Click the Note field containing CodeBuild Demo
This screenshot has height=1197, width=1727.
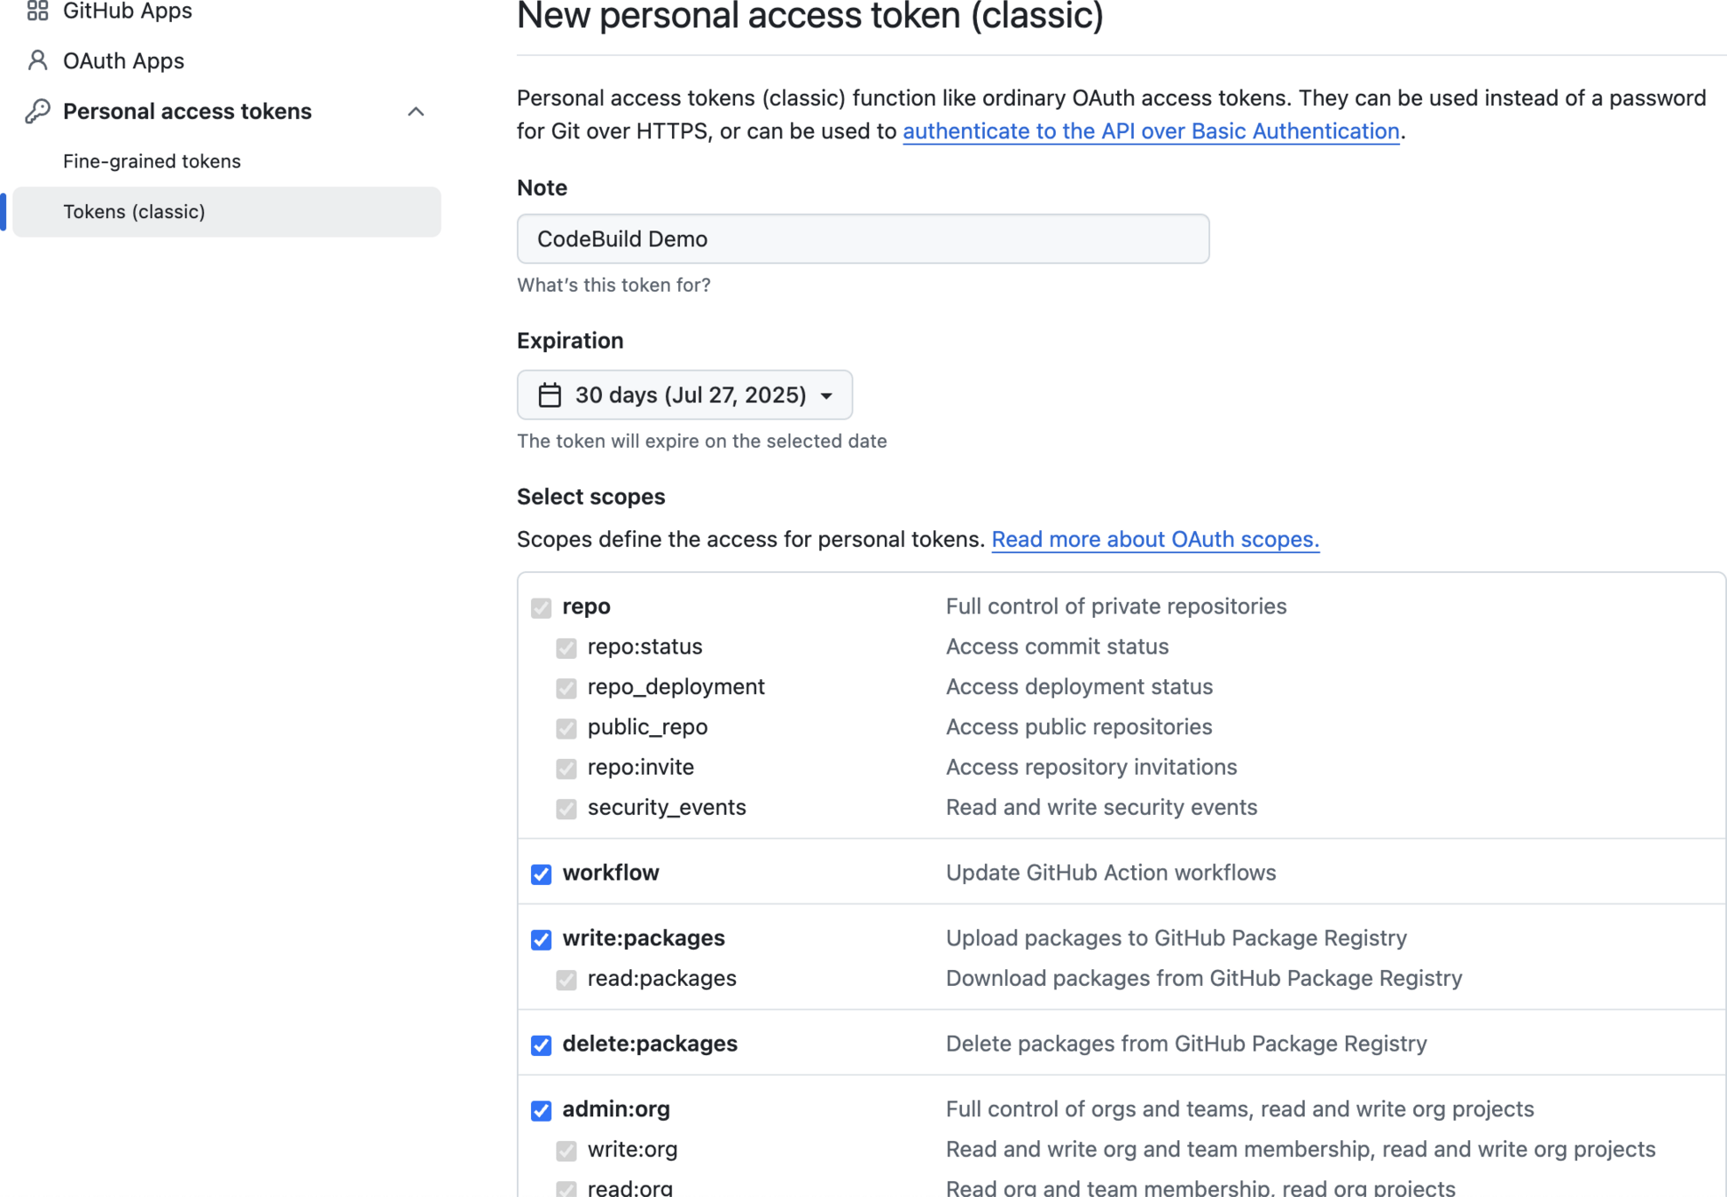pyautogui.click(x=862, y=239)
